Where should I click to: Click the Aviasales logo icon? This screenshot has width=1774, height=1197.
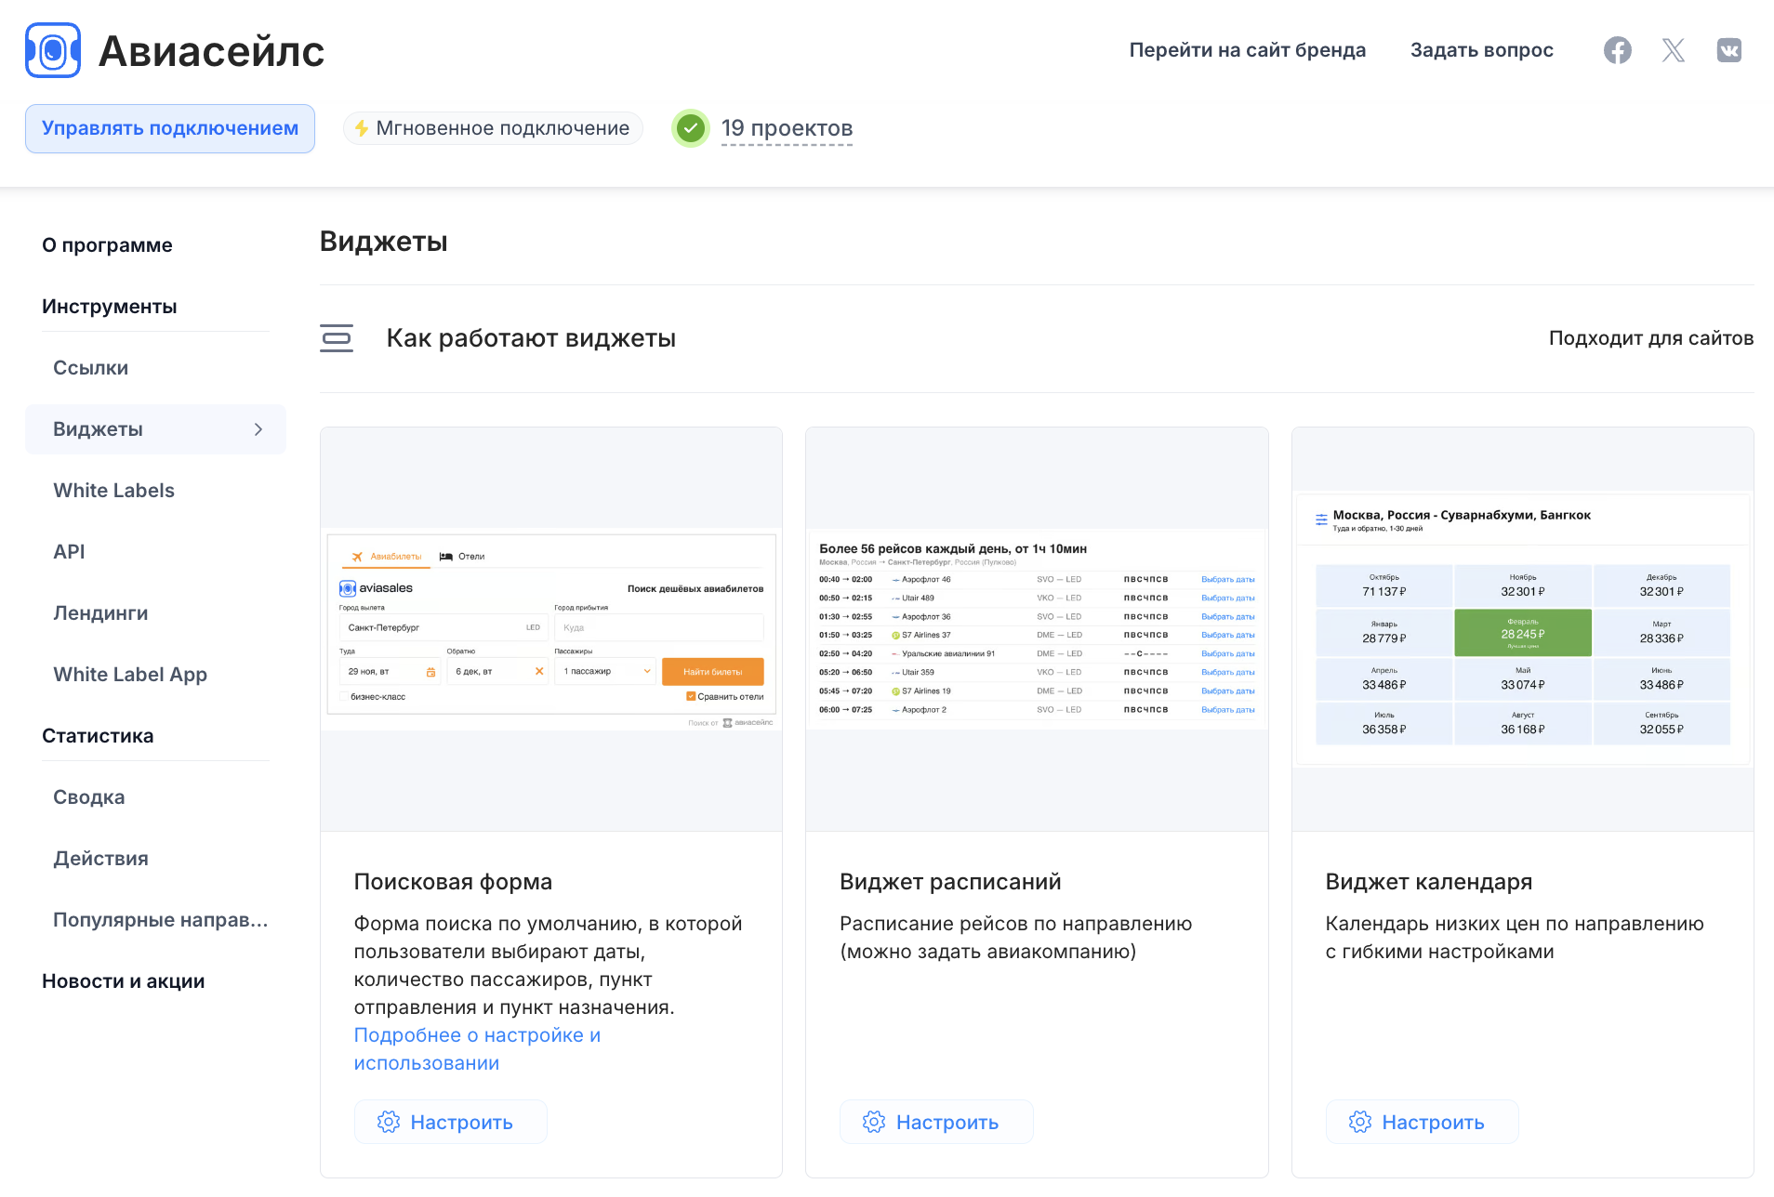(53, 50)
